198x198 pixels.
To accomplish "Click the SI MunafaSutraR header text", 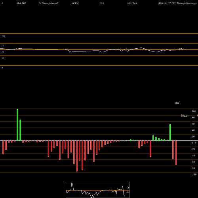I will (49, 3).
